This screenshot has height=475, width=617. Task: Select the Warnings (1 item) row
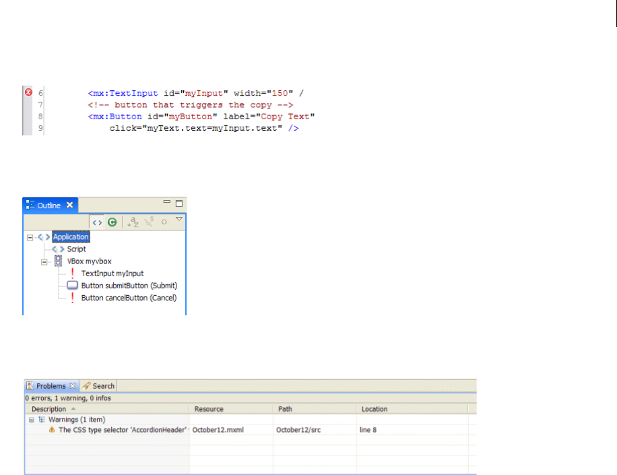click(x=77, y=420)
